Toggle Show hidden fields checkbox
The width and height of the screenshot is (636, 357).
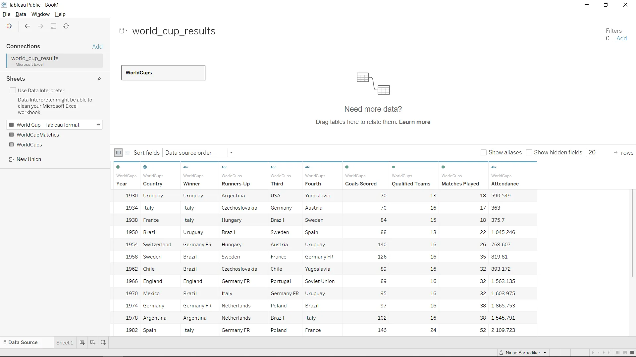(529, 152)
